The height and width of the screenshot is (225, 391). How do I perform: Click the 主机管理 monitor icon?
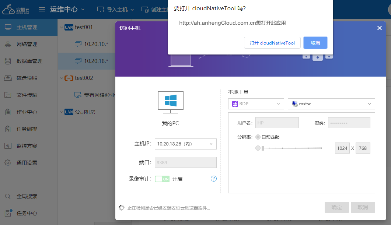pos(8,27)
